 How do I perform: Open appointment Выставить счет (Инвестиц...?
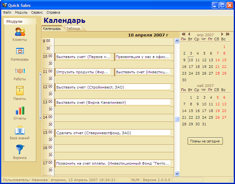point(142,72)
